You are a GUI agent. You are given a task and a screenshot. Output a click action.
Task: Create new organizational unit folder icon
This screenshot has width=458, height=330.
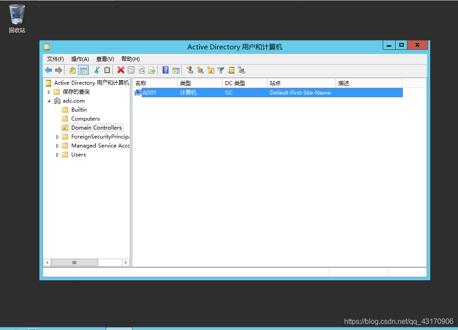click(x=211, y=70)
